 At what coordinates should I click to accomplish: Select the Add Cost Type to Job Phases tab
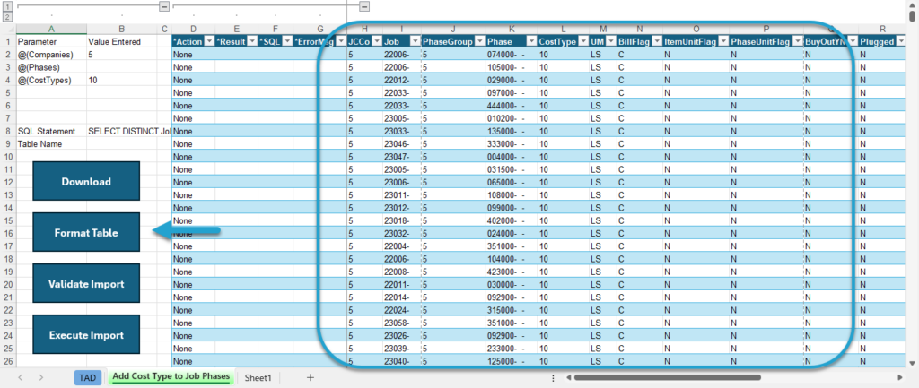(171, 377)
